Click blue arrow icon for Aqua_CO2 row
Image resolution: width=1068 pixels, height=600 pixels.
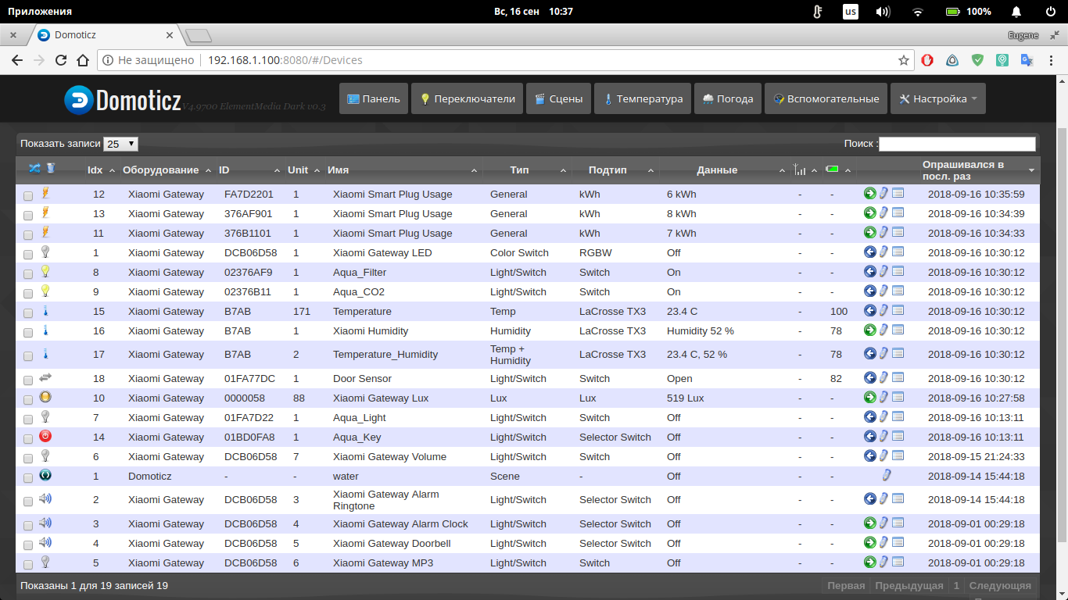pyautogui.click(x=869, y=291)
